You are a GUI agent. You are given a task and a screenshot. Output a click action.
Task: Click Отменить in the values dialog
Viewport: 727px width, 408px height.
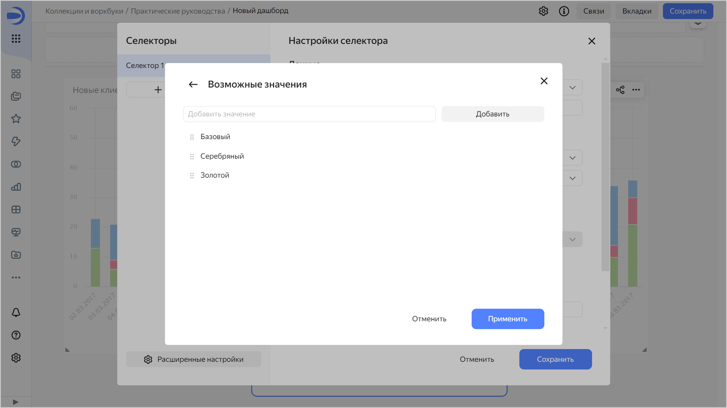pyautogui.click(x=429, y=319)
